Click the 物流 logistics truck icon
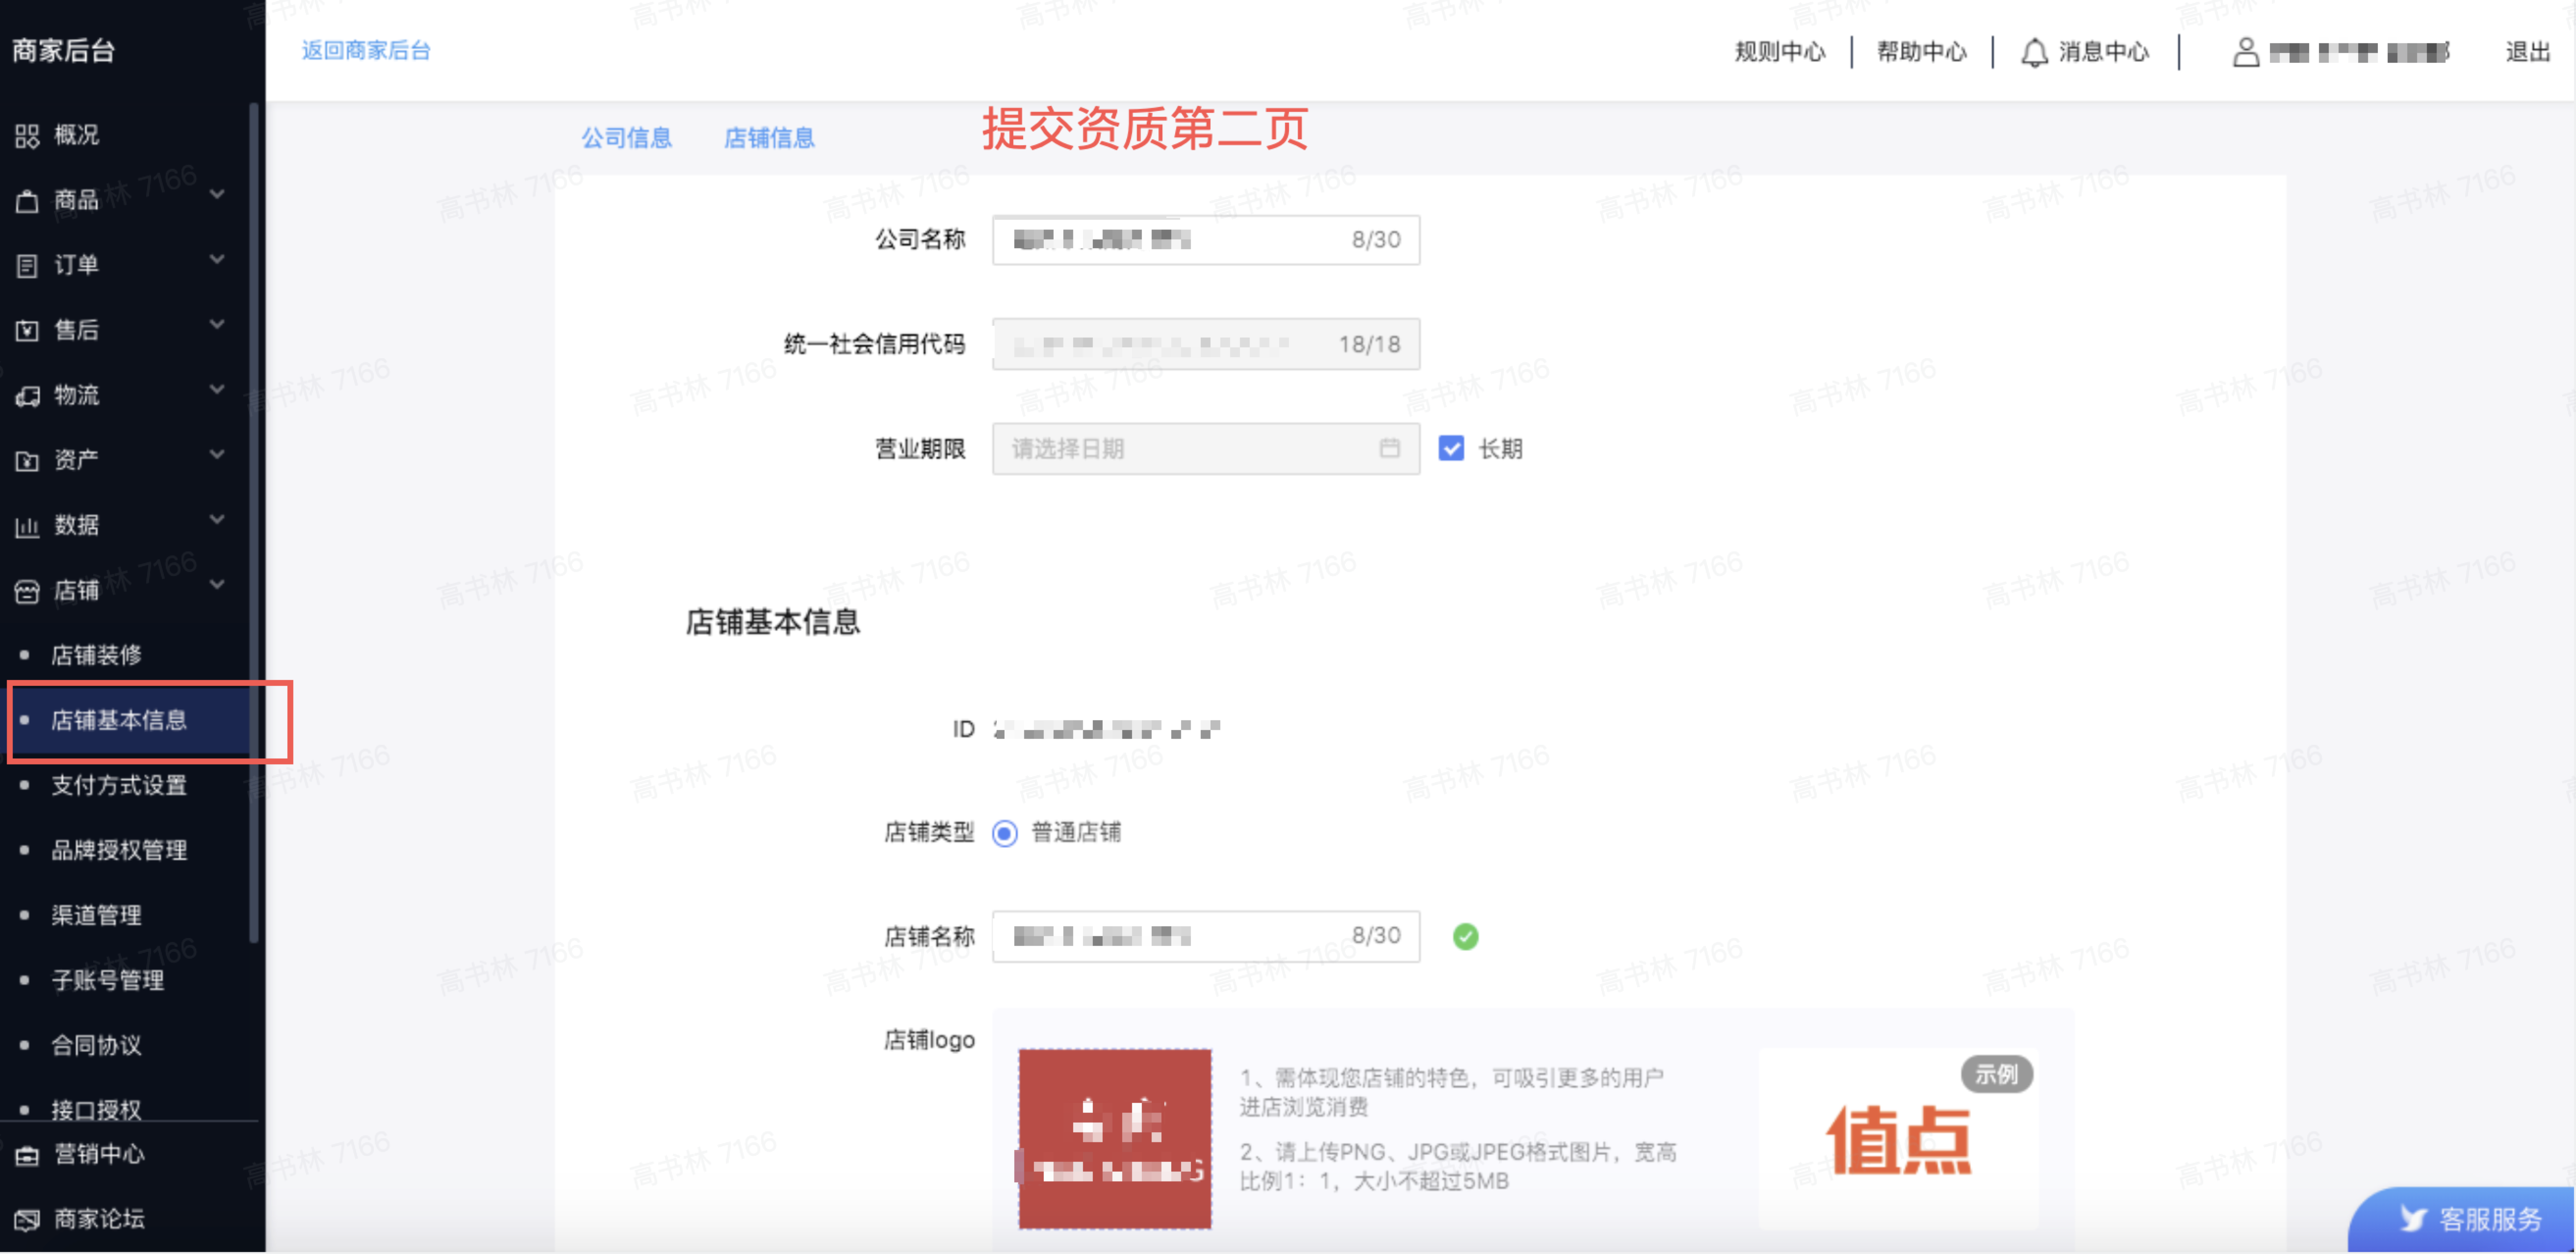This screenshot has width=2576, height=1254. [x=27, y=396]
